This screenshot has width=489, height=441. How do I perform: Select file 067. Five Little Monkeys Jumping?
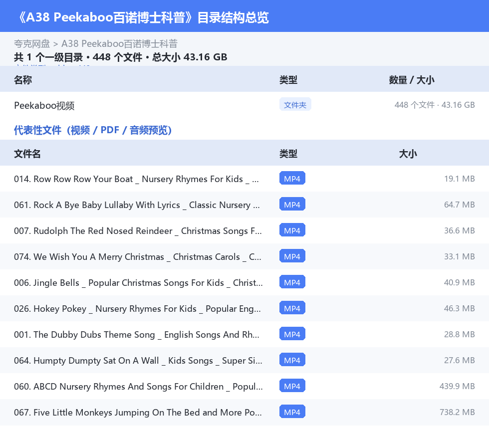click(138, 412)
